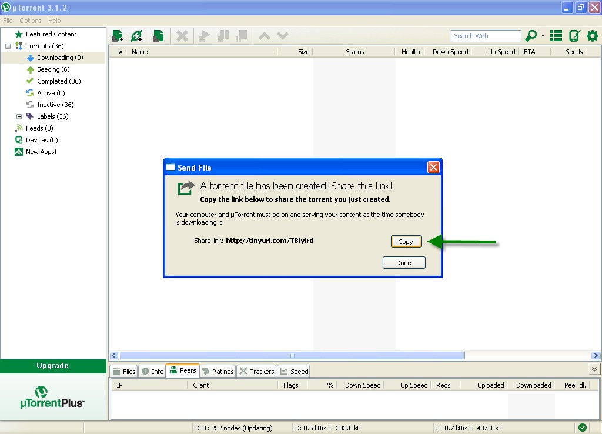
Task: Click the Start torrent play icon
Action: point(204,36)
